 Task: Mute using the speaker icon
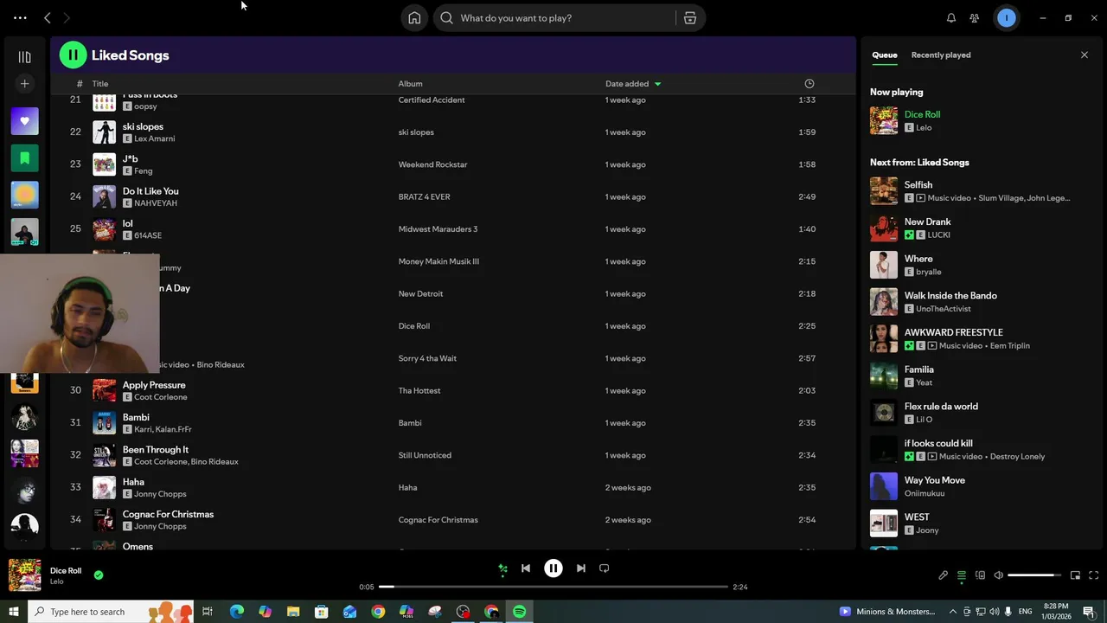click(x=998, y=575)
